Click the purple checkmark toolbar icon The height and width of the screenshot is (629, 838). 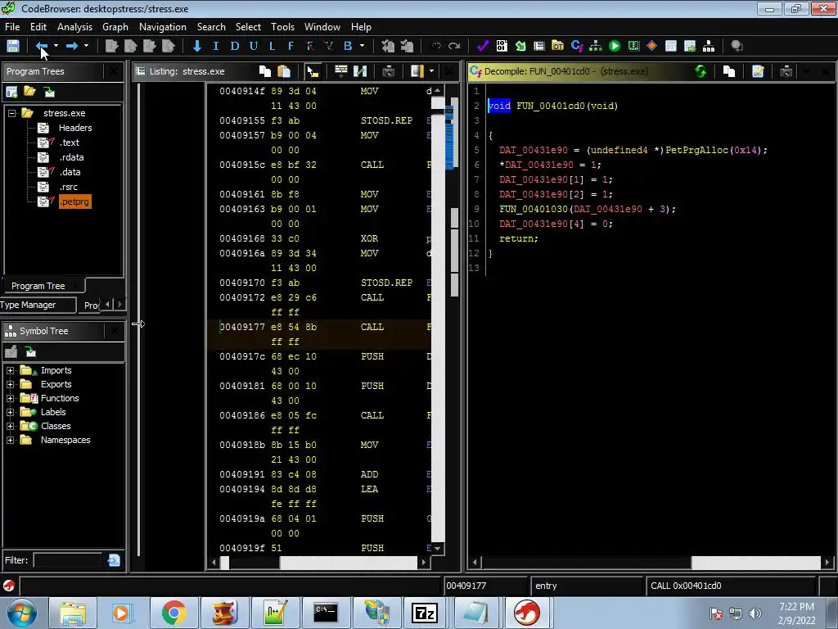[x=483, y=46]
